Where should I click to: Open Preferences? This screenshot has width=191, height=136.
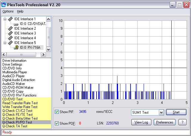pyautogui.click(x=164, y=122)
